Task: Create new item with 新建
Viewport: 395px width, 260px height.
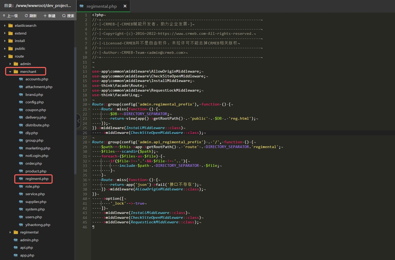Action: click(49, 16)
